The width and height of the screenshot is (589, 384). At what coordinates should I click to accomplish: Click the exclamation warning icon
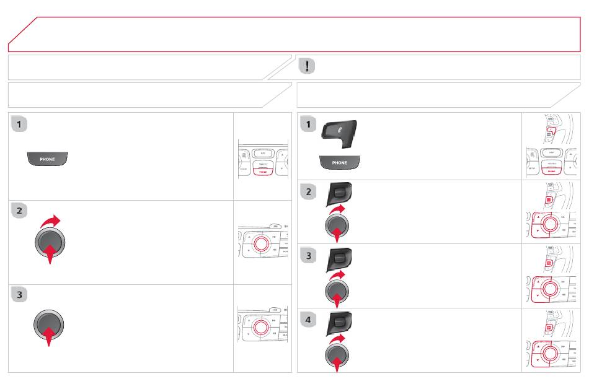[307, 66]
